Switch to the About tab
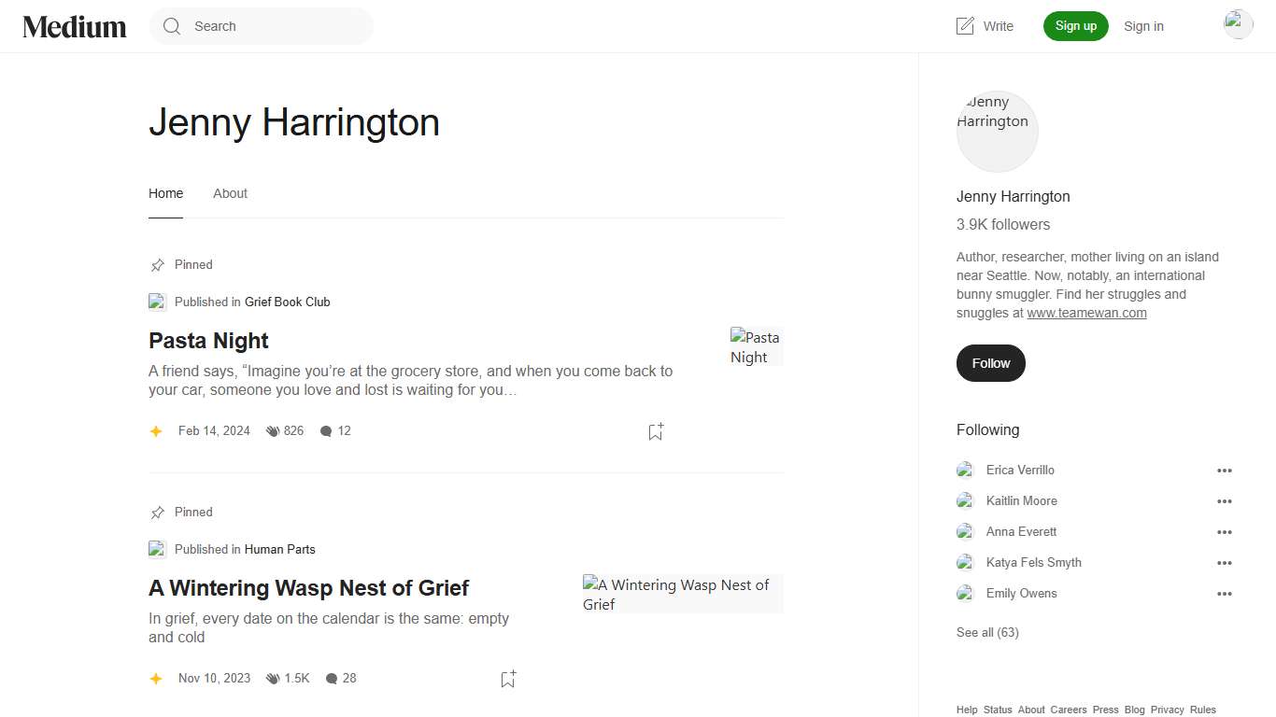1276x717 pixels. click(230, 193)
